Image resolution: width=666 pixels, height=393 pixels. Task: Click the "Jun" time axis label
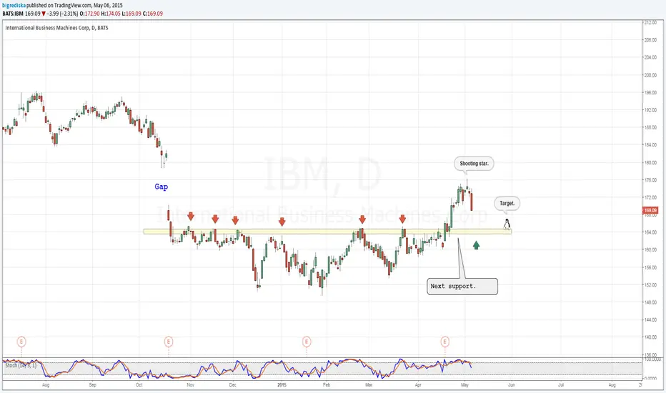coord(512,385)
